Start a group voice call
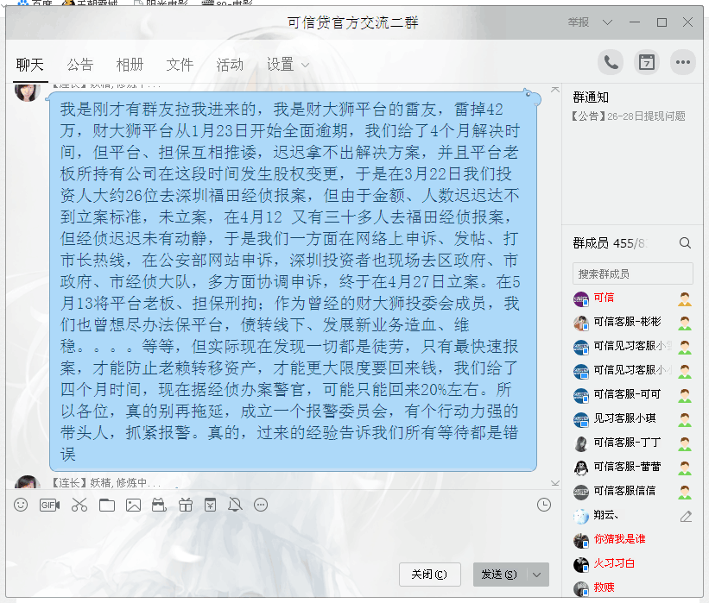Image resolution: width=709 pixels, height=603 pixels. click(611, 62)
